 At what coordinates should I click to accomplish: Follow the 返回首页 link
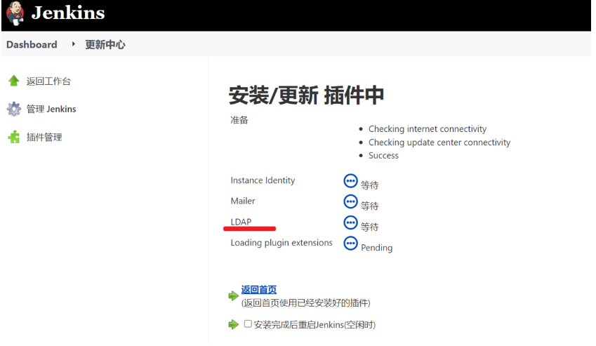259,290
